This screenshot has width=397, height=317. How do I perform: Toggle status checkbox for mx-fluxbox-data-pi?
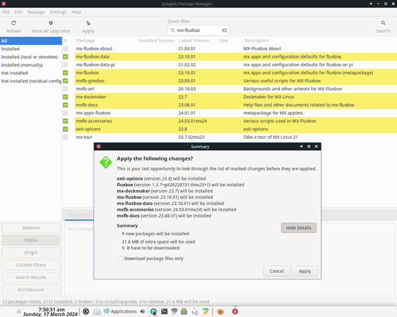point(66,65)
